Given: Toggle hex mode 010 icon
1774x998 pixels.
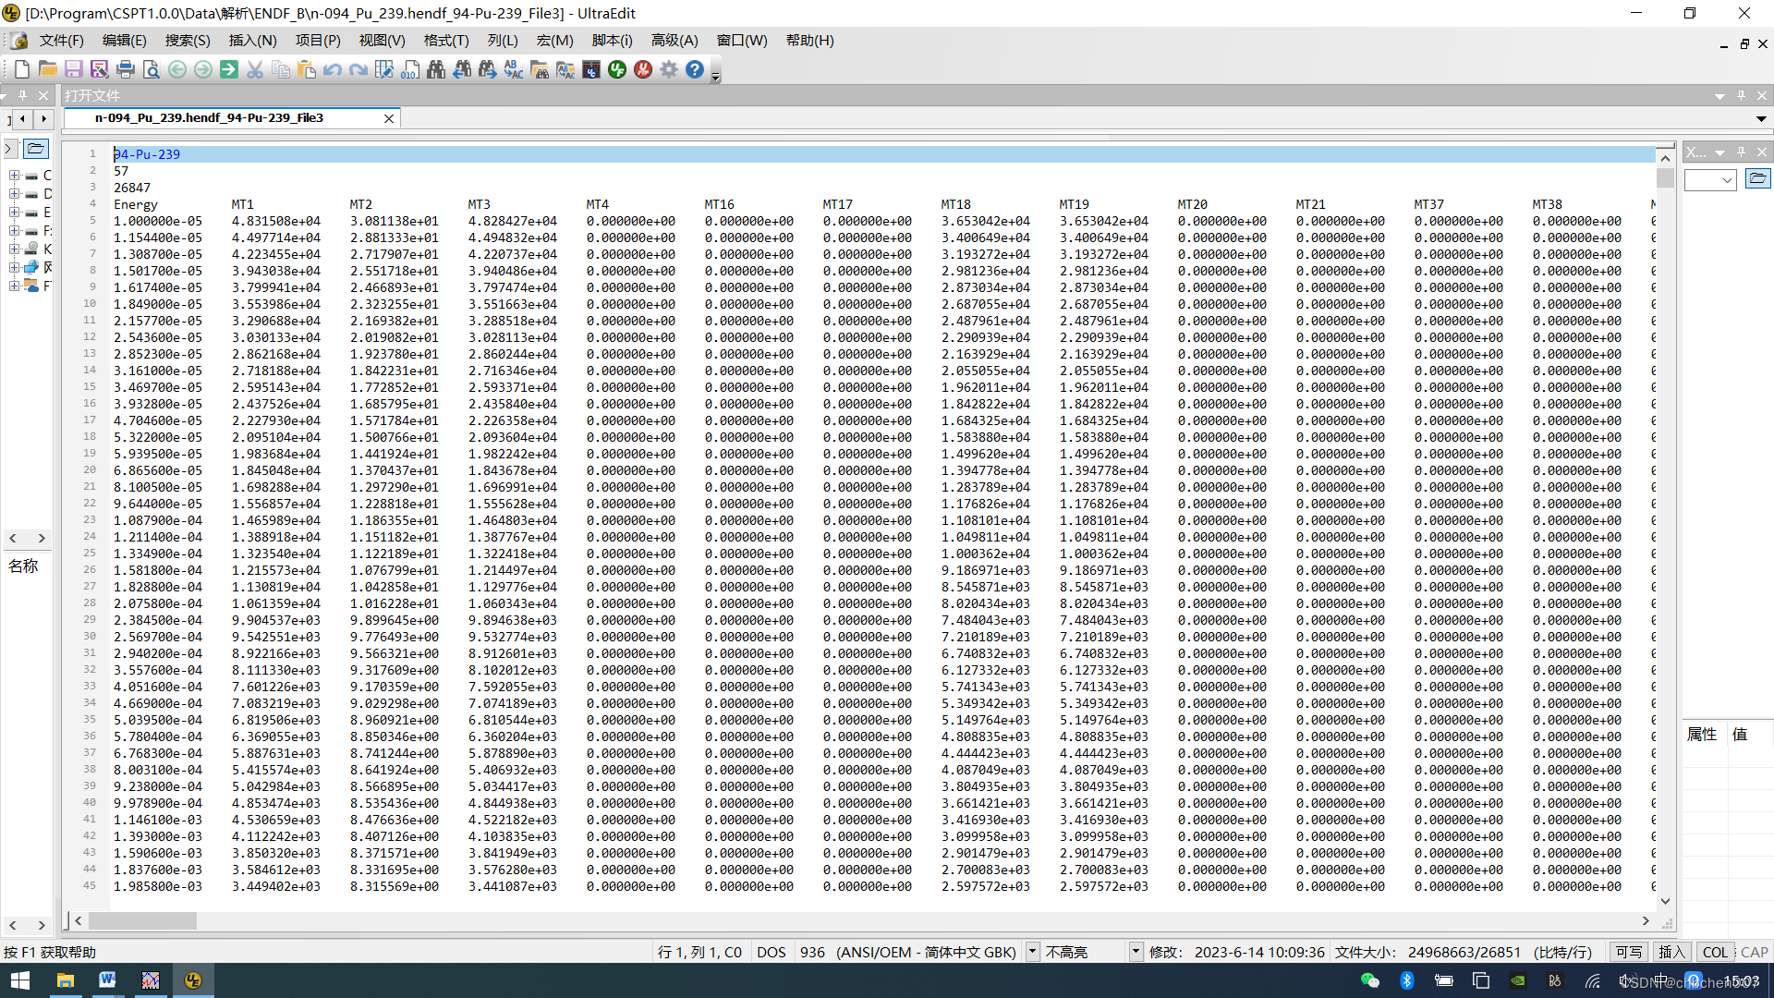Looking at the screenshot, I should [x=410, y=69].
